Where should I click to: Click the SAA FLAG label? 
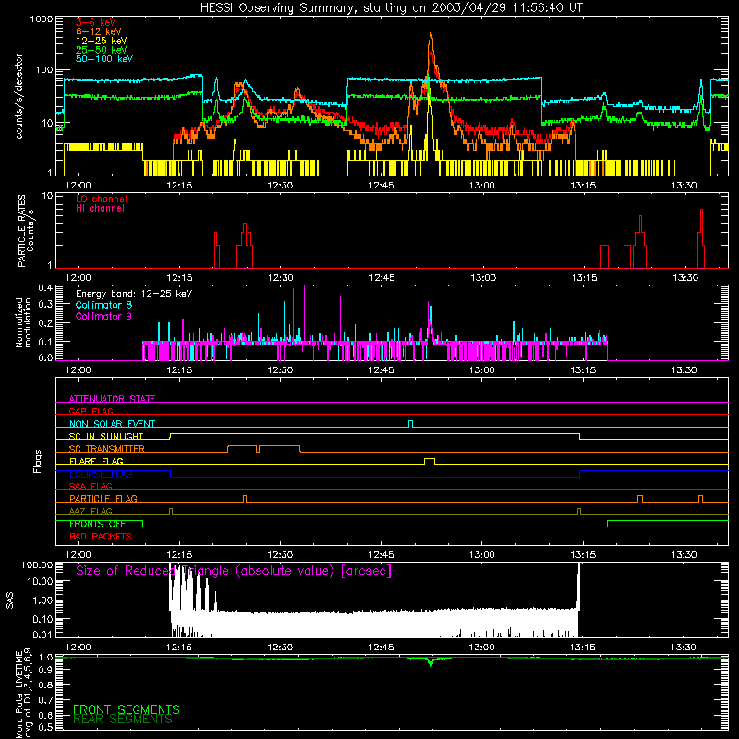pos(91,486)
